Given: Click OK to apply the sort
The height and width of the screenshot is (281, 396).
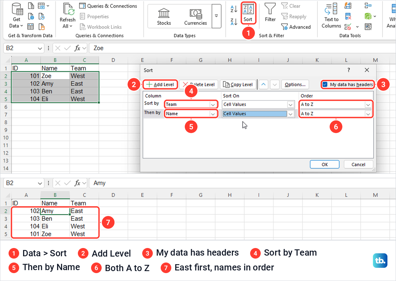Looking at the screenshot, I should pos(325,164).
